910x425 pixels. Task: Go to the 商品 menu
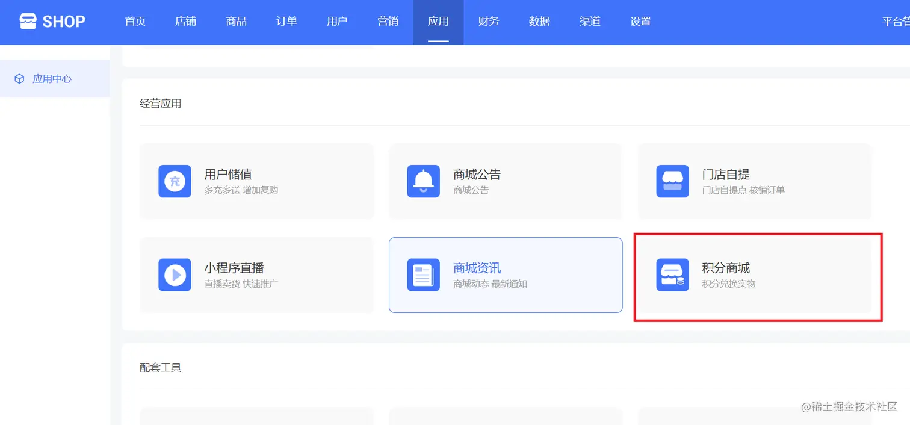(237, 22)
